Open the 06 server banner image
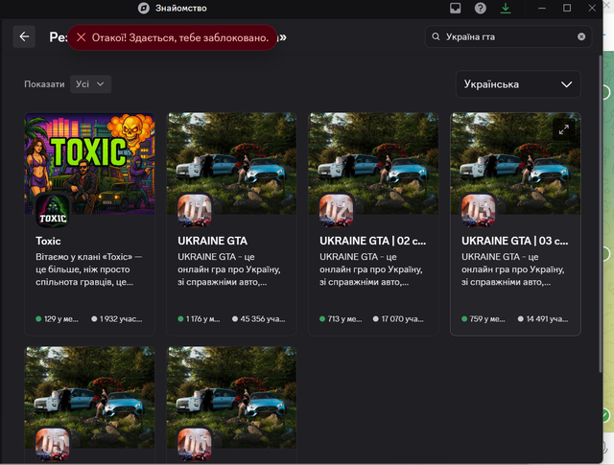Viewport: 614px width, 465px height. (231, 397)
